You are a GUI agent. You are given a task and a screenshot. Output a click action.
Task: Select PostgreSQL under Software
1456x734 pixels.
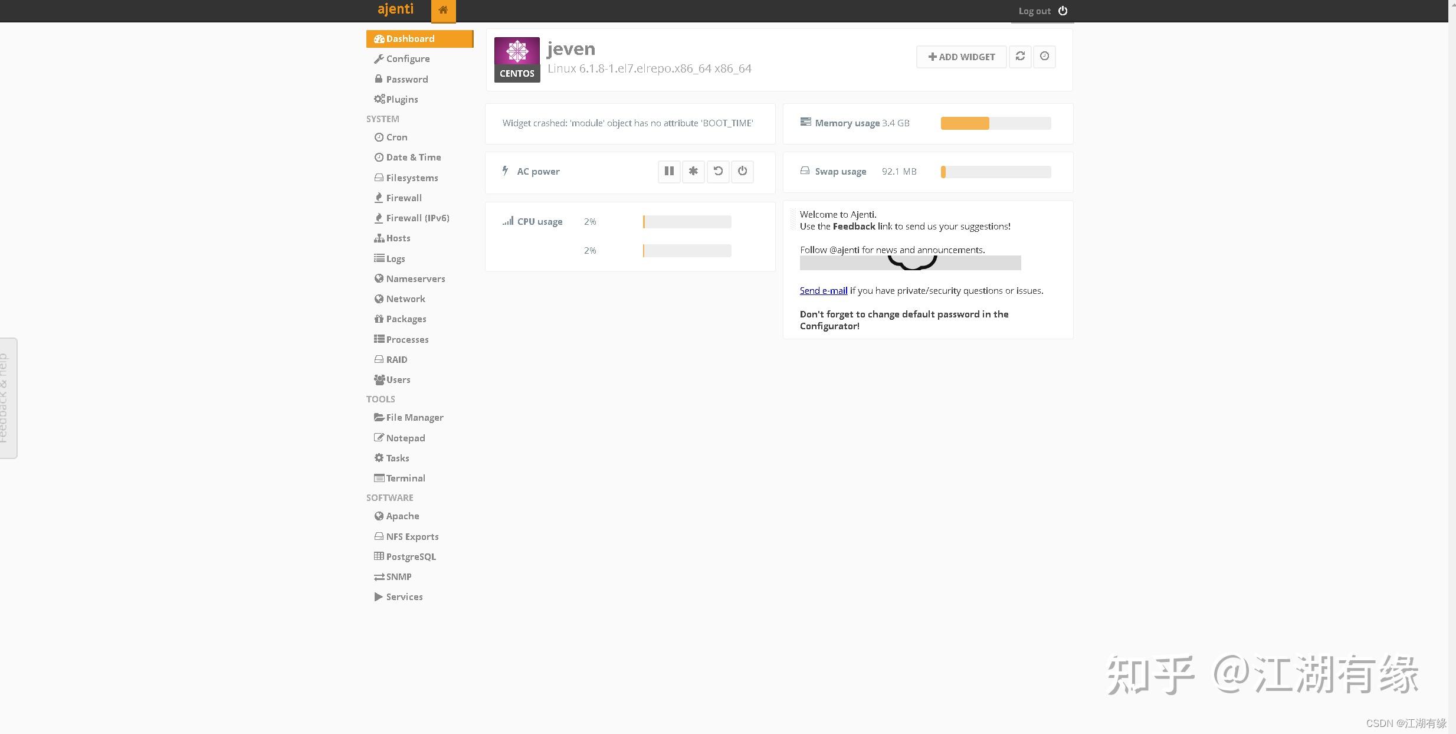point(411,556)
